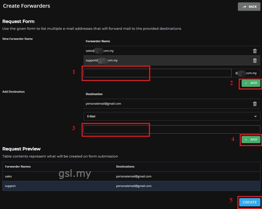The width and height of the screenshot is (262, 209).
Task: Remove the support@ forwarder using its trash icon
Action: tap(255, 60)
